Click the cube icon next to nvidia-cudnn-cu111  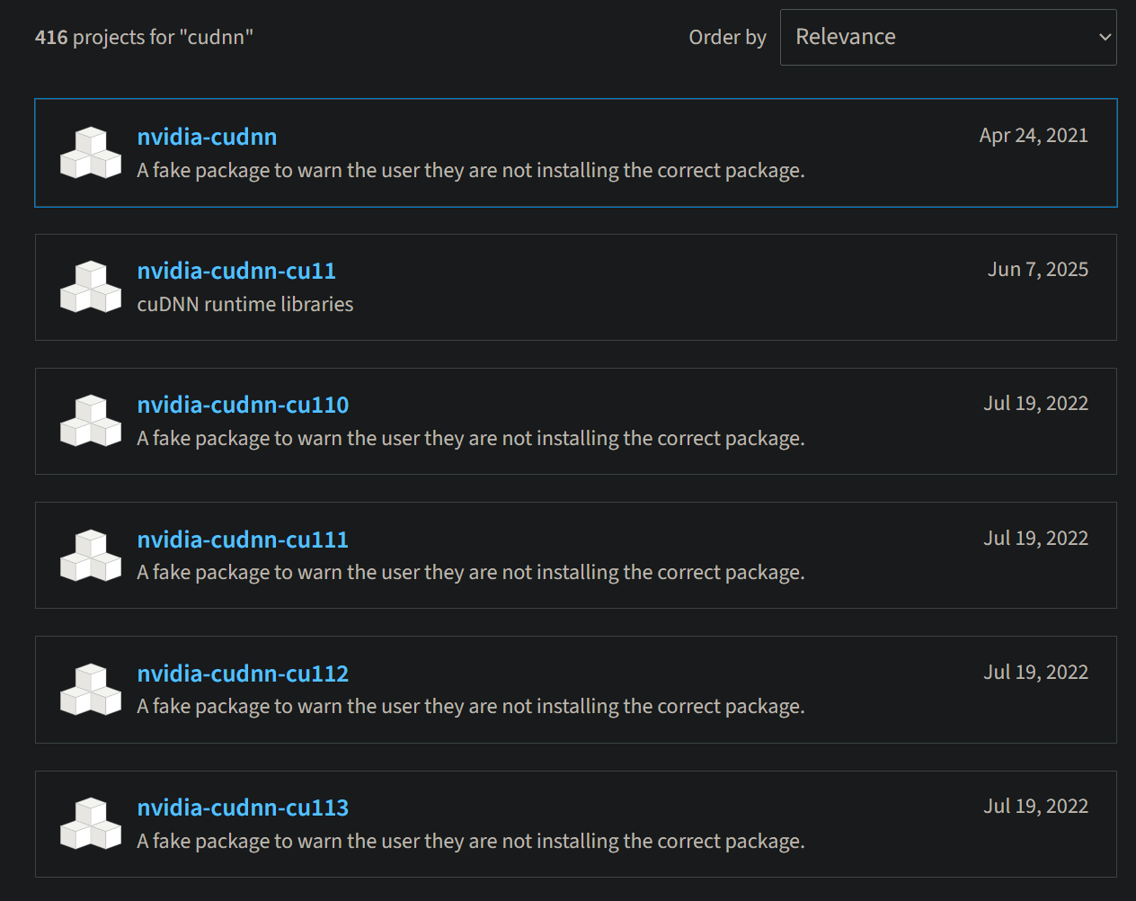coord(91,556)
